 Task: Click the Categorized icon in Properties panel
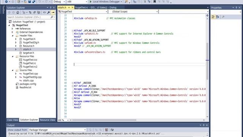click(x=213, y=17)
